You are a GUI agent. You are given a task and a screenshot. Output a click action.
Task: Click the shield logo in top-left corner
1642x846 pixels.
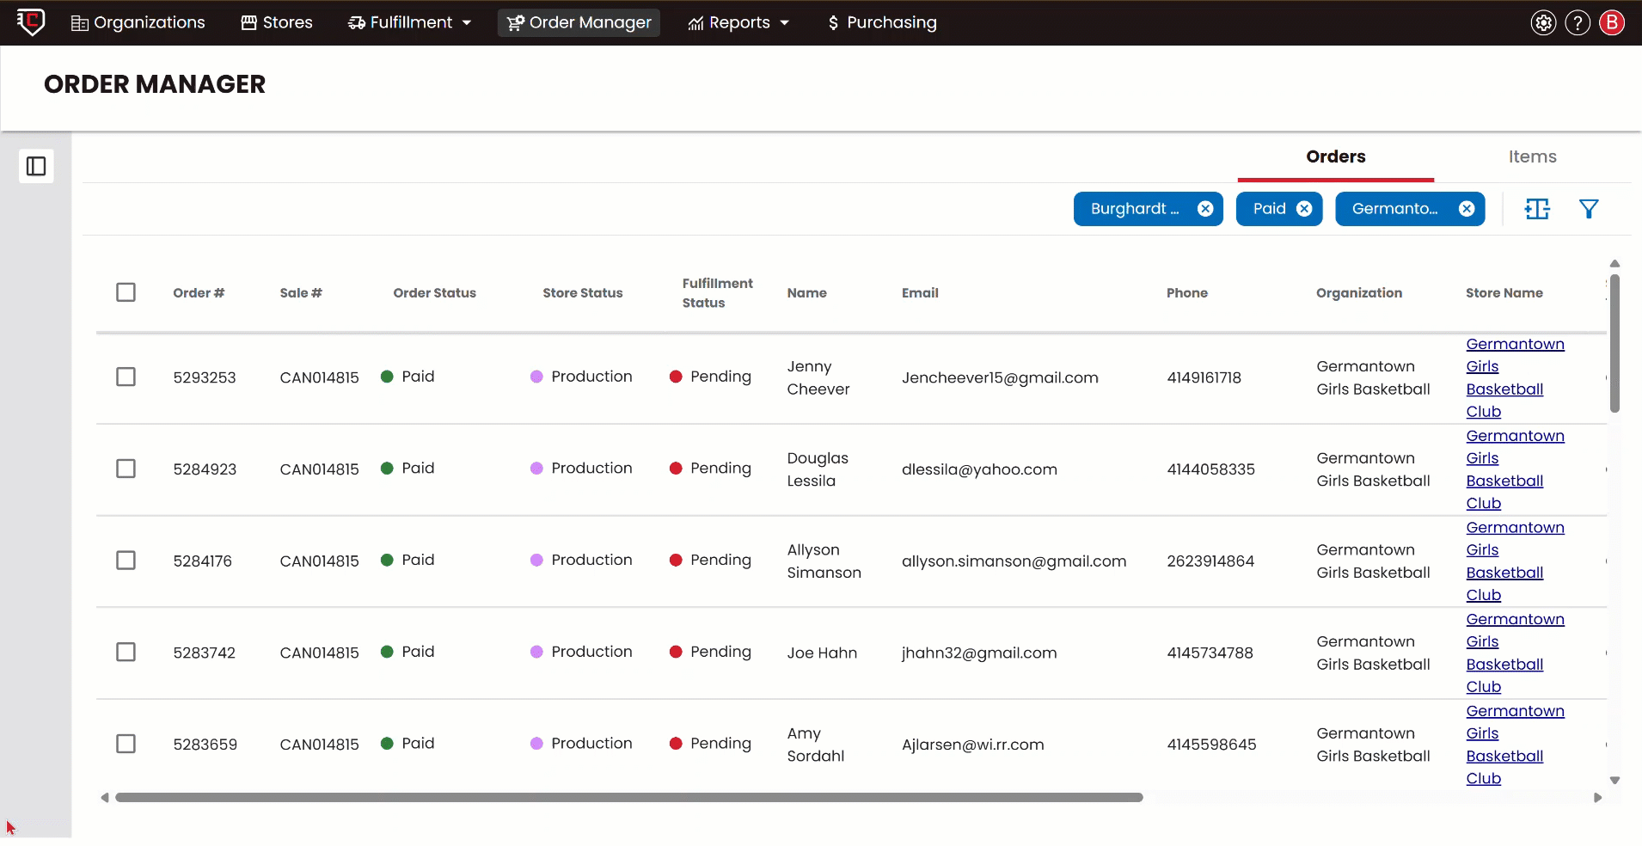[31, 21]
